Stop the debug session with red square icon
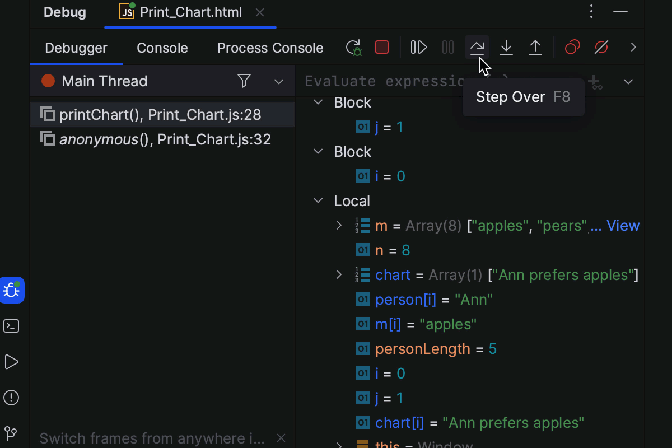This screenshot has width=672, height=448. [x=382, y=47]
